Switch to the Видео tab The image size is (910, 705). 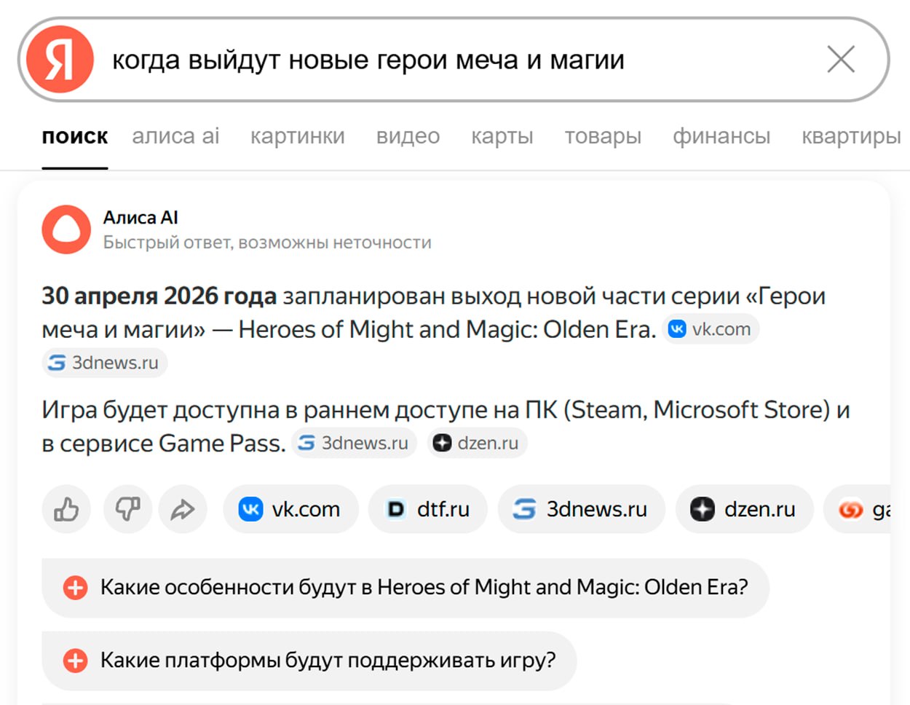(x=408, y=136)
